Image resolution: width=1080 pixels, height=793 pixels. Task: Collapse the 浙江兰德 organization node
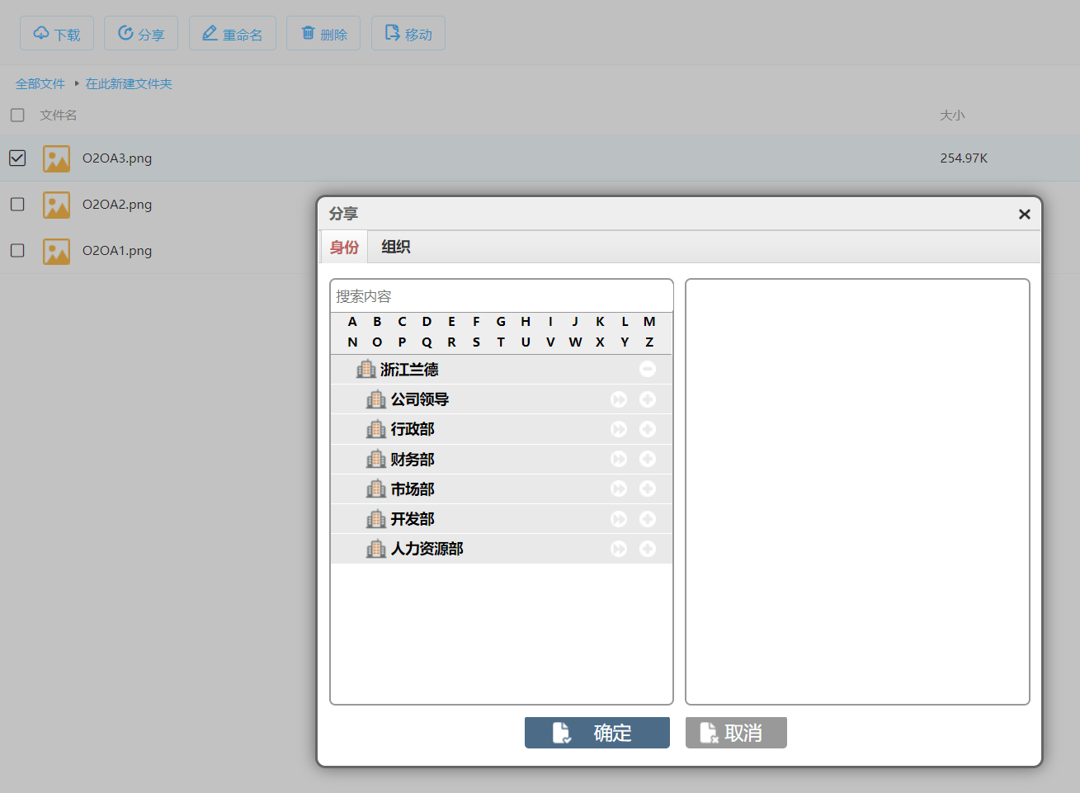[x=648, y=369]
